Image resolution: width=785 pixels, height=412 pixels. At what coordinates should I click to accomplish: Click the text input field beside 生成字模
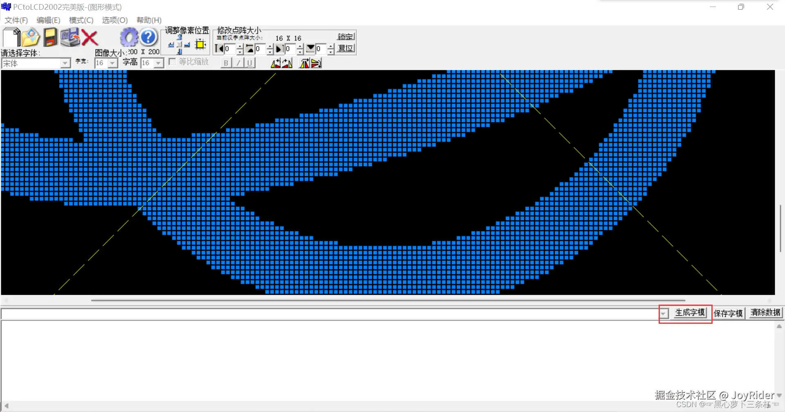(330, 314)
